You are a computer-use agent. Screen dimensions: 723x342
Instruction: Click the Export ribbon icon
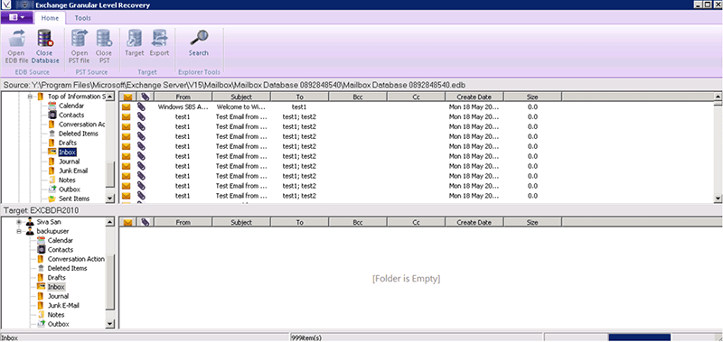click(160, 38)
